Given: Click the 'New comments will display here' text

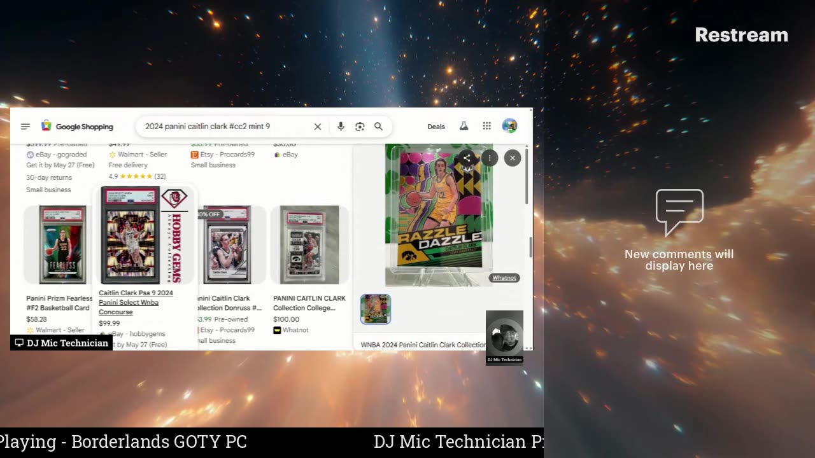Looking at the screenshot, I should click(x=679, y=260).
